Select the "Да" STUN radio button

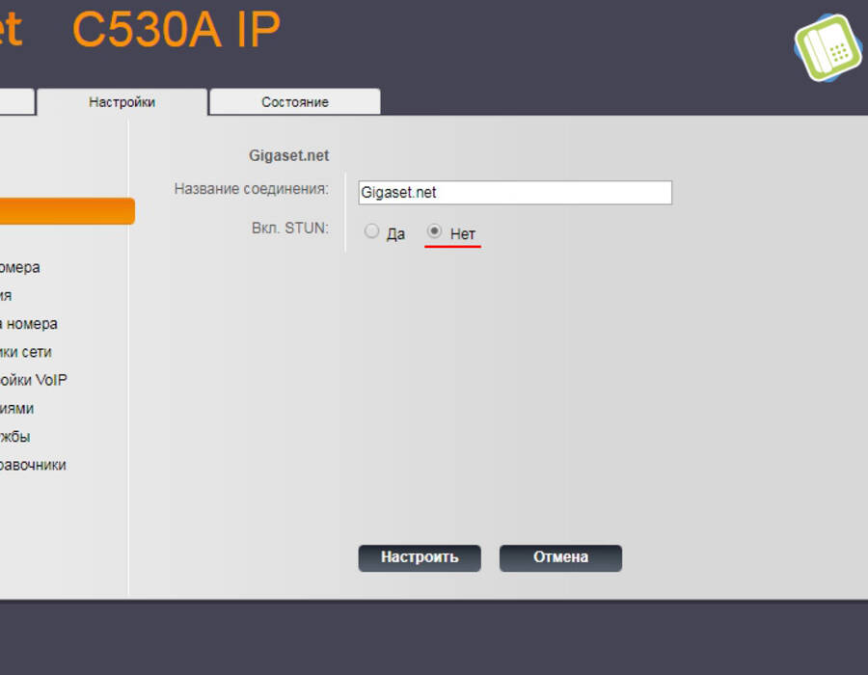click(x=371, y=231)
